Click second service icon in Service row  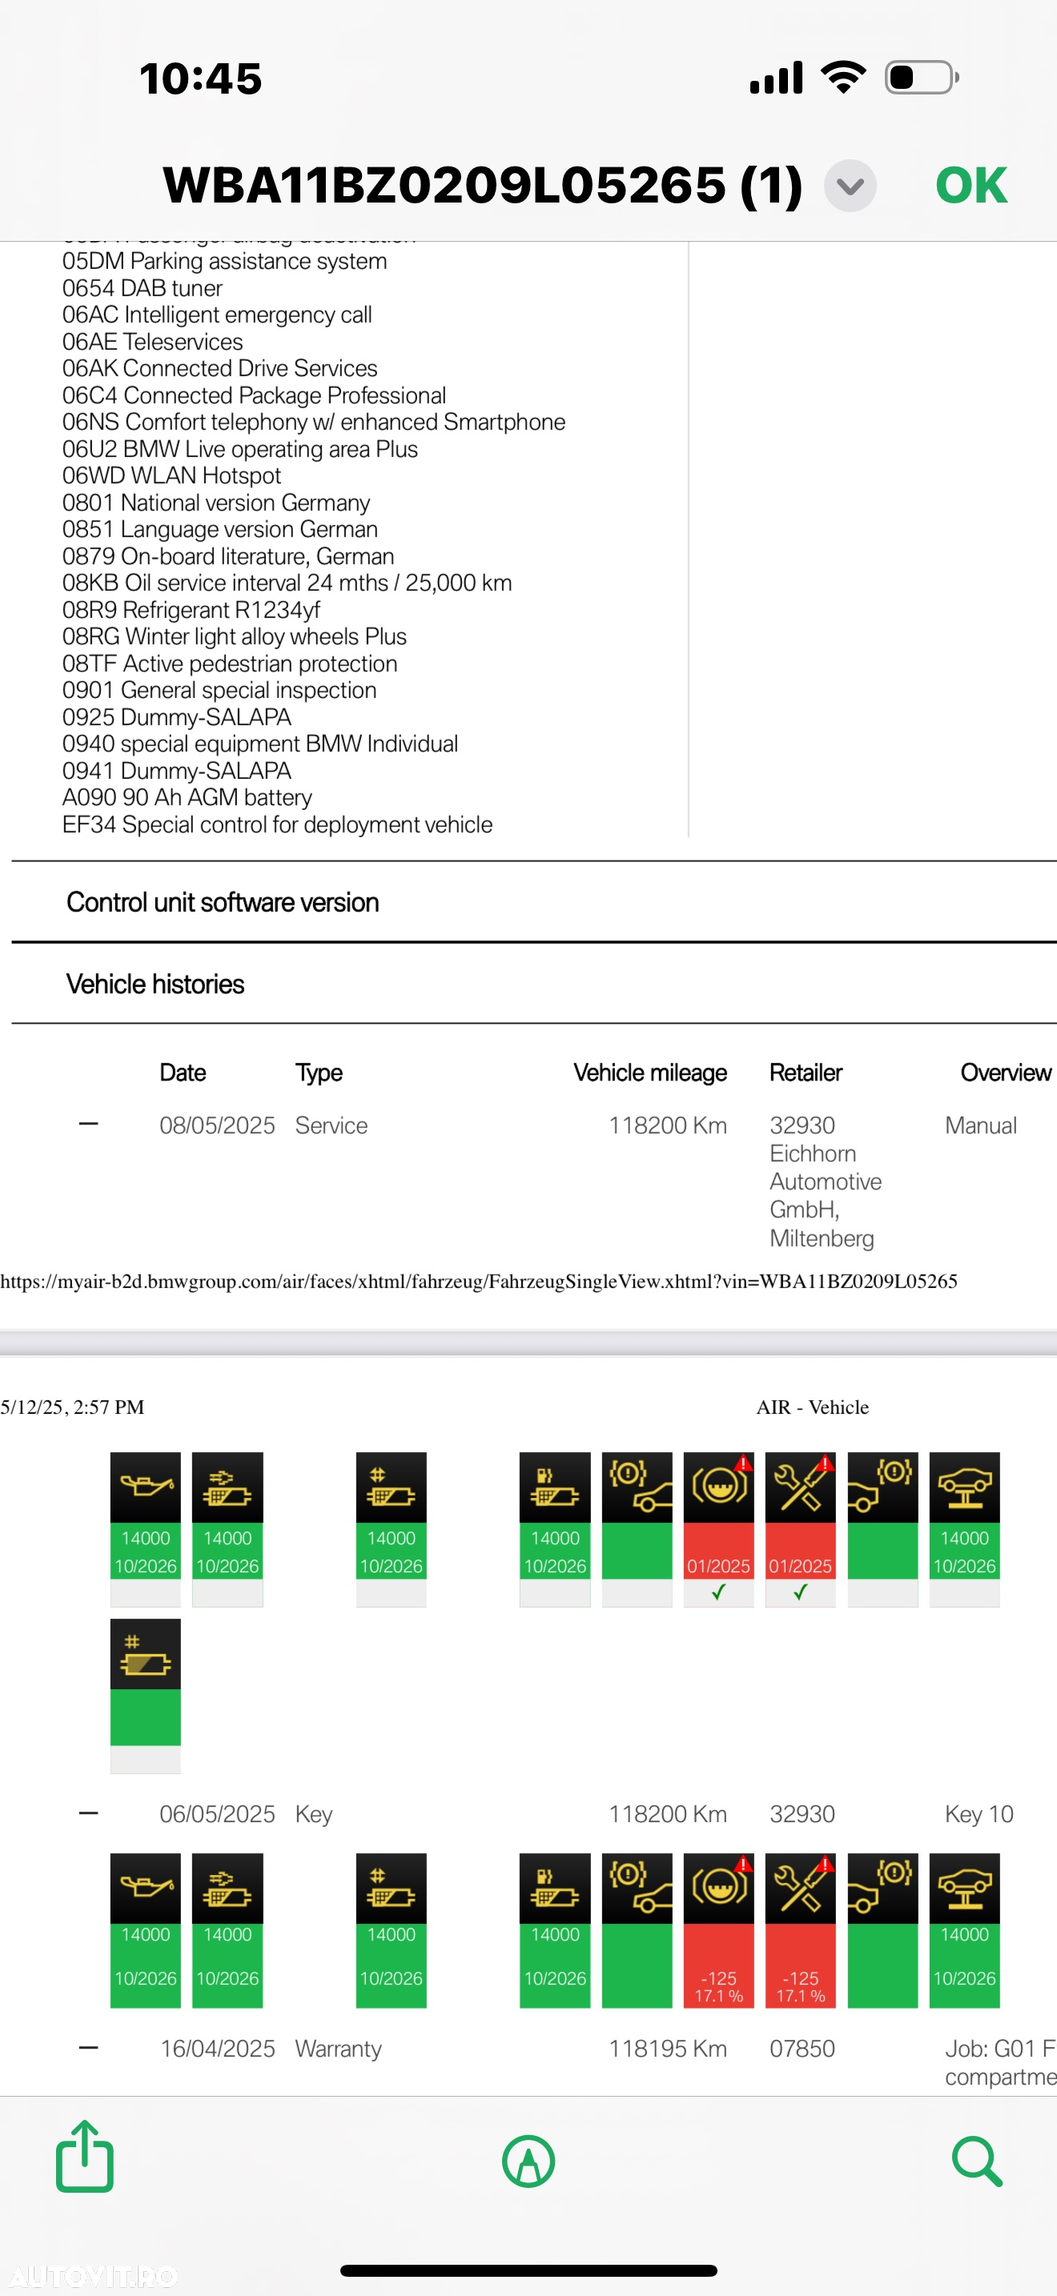click(227, 1528)
